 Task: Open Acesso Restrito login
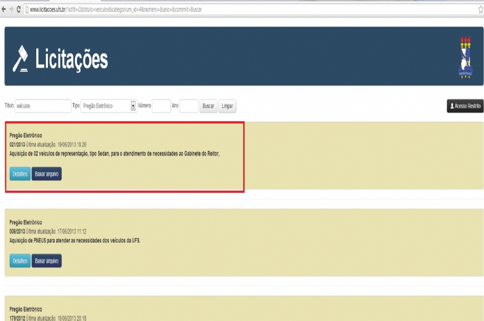[465, 106]
